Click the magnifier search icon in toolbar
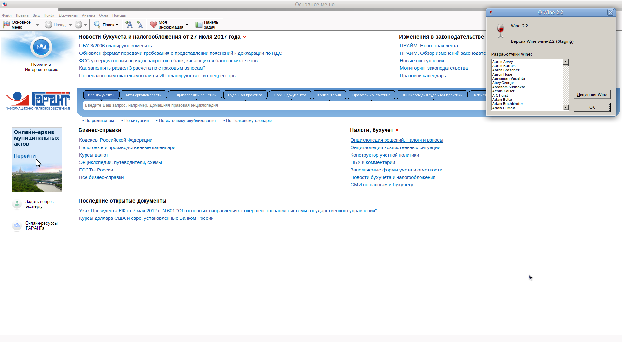Image resolution: width=622 pixels, height=342 pixels. (x=97, y=25)
